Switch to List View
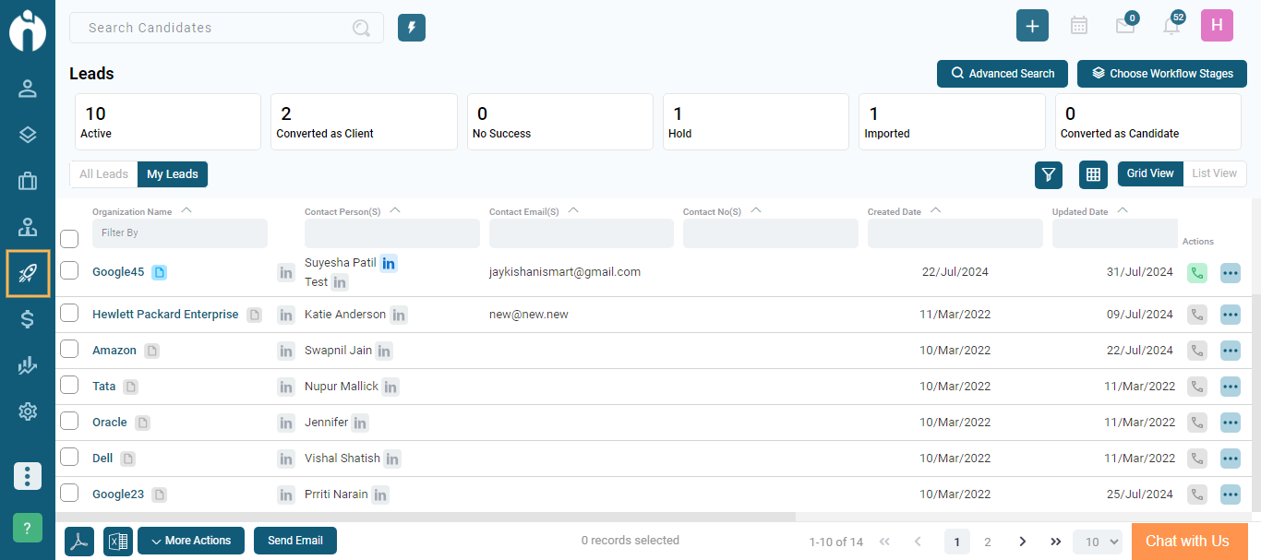Image resolution: width=1261 pixels, height=560 pixels. point(1214,173)
